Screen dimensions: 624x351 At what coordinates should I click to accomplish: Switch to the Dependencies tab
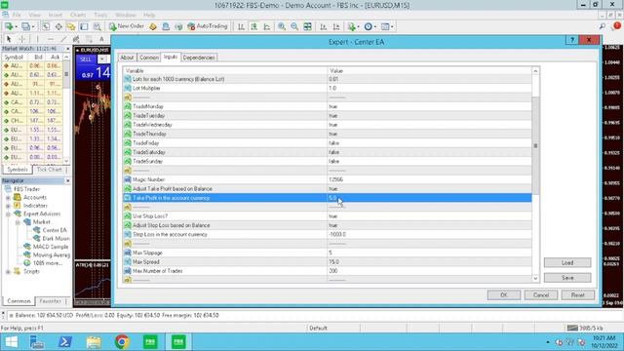[x=199, y=58]
